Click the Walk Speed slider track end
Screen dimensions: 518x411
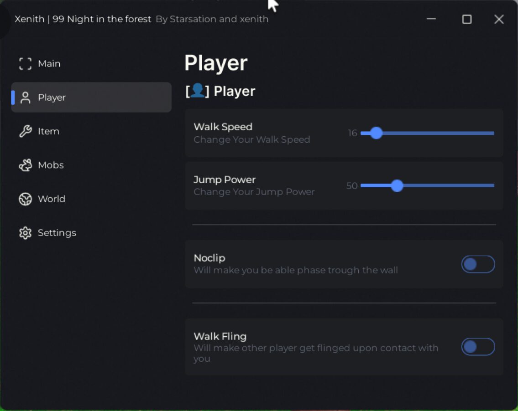[492, 133]
